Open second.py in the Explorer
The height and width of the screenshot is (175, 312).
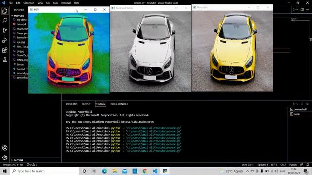pos(20,73)
